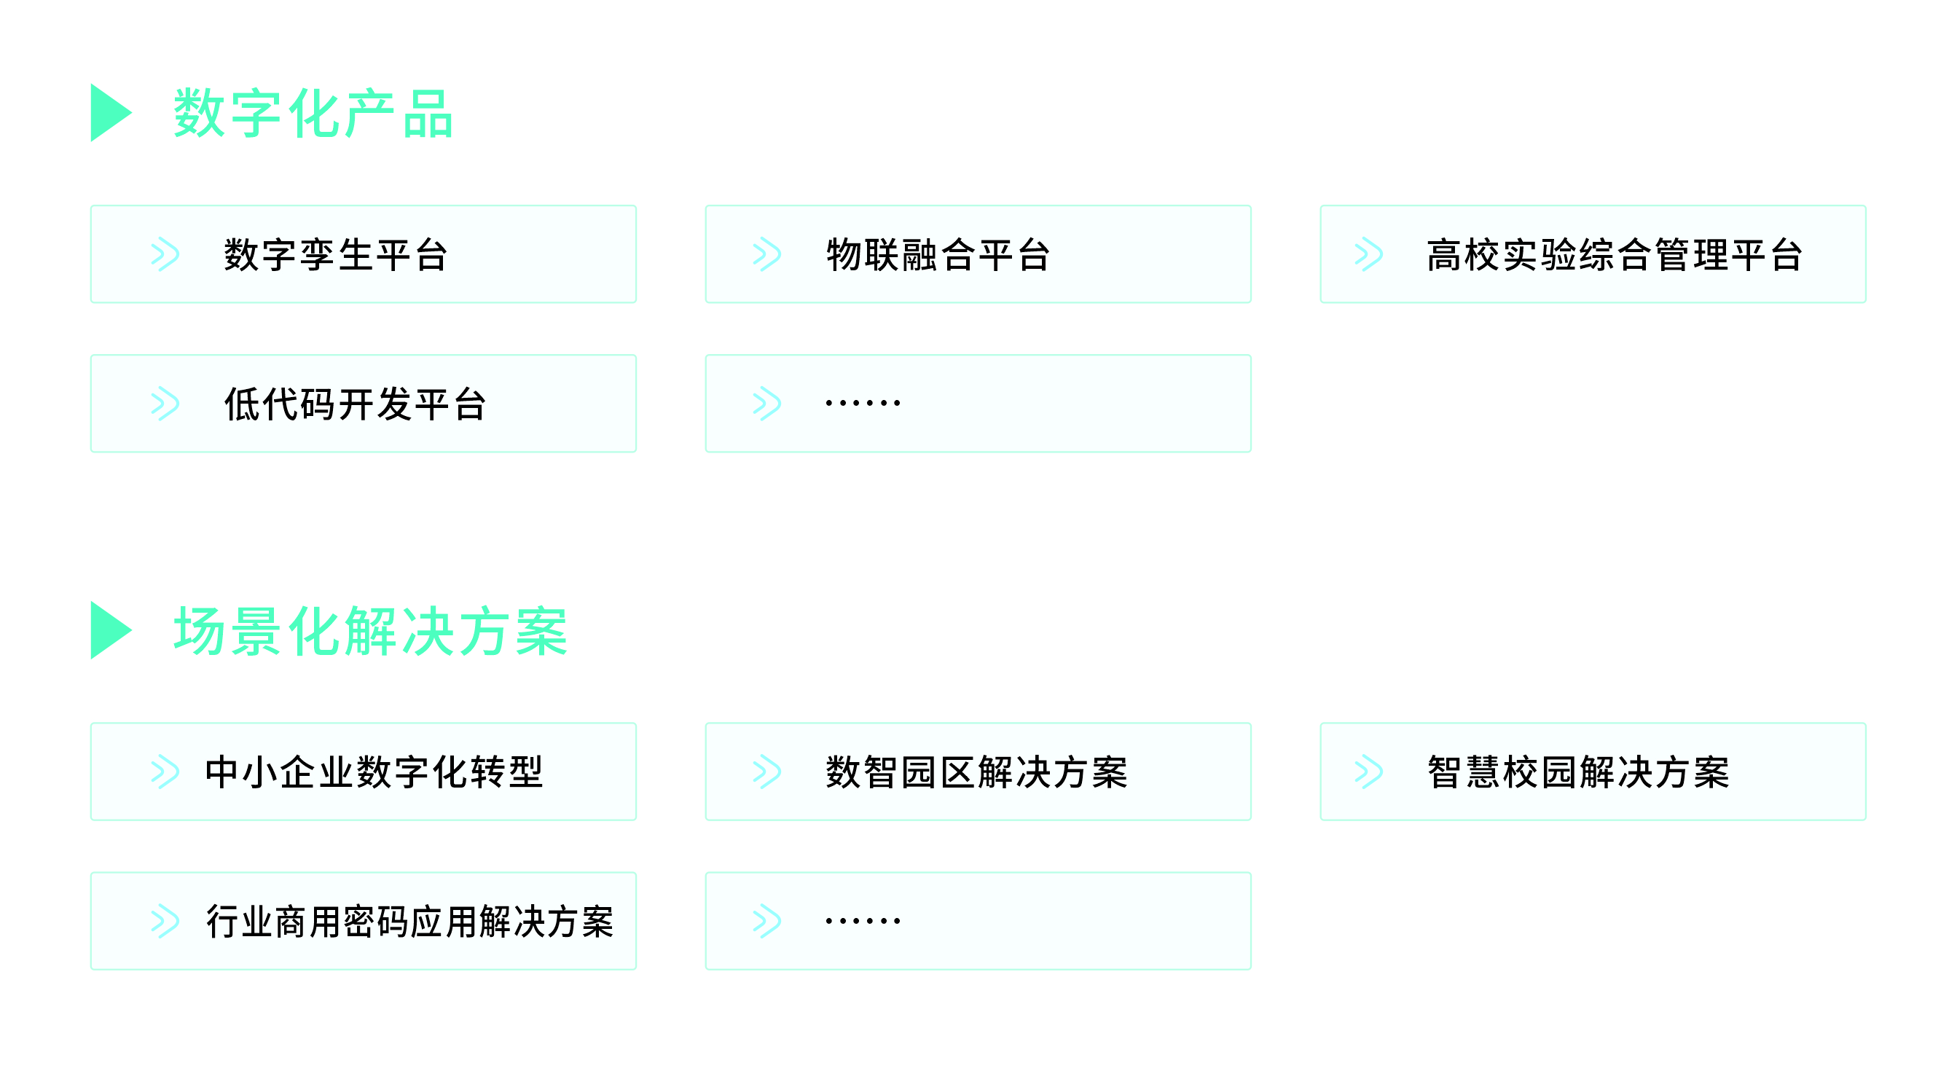The width and height of the screenshot is (1957, 1079).
Task: Click chevron icon before 行业商用密码应用解决方案
Action: click(165, 921)
